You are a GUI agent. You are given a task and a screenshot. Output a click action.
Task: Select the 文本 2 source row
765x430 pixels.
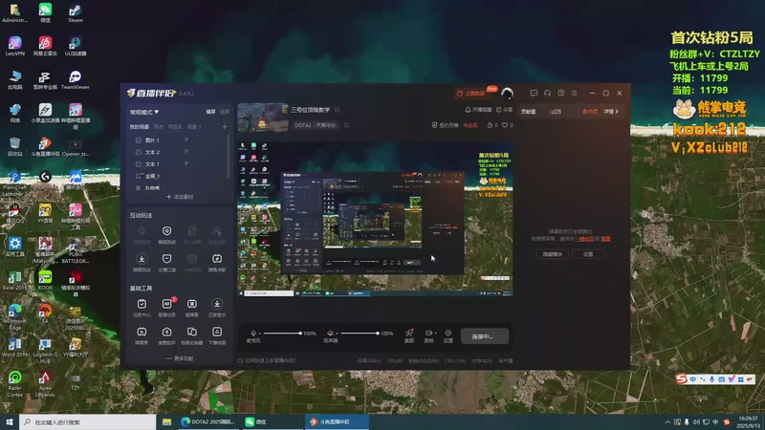click(177, 152)
